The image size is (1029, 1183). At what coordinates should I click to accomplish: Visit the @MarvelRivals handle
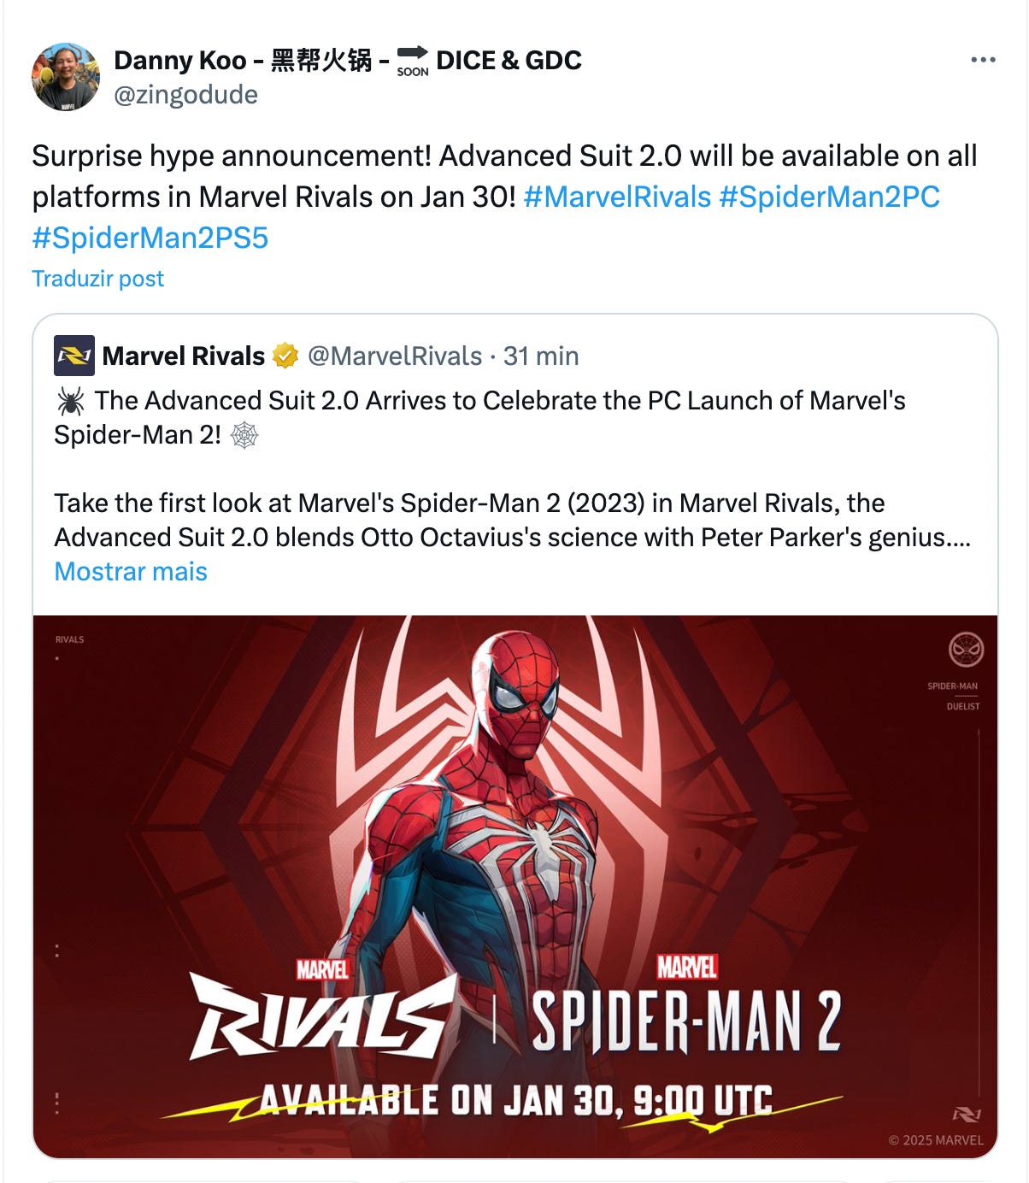pyautogui.click(x=395, y=356)
